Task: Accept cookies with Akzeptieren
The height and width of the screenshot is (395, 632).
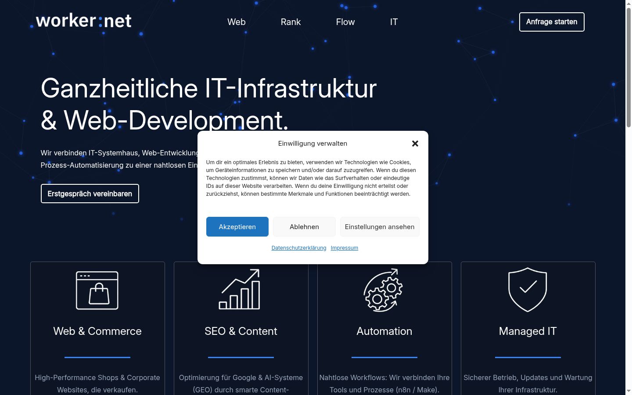Action: click(237, 227)
